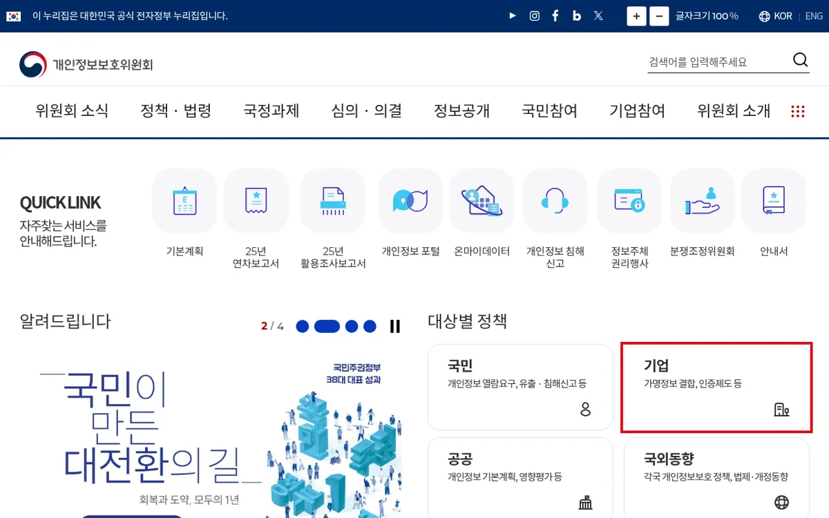Open 기업참여 menu
829x518 pixels.
coord(637,111)
